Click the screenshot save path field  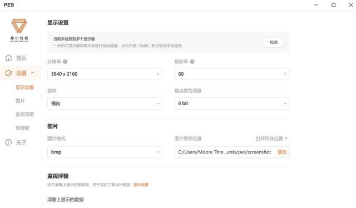coord(232,152)
